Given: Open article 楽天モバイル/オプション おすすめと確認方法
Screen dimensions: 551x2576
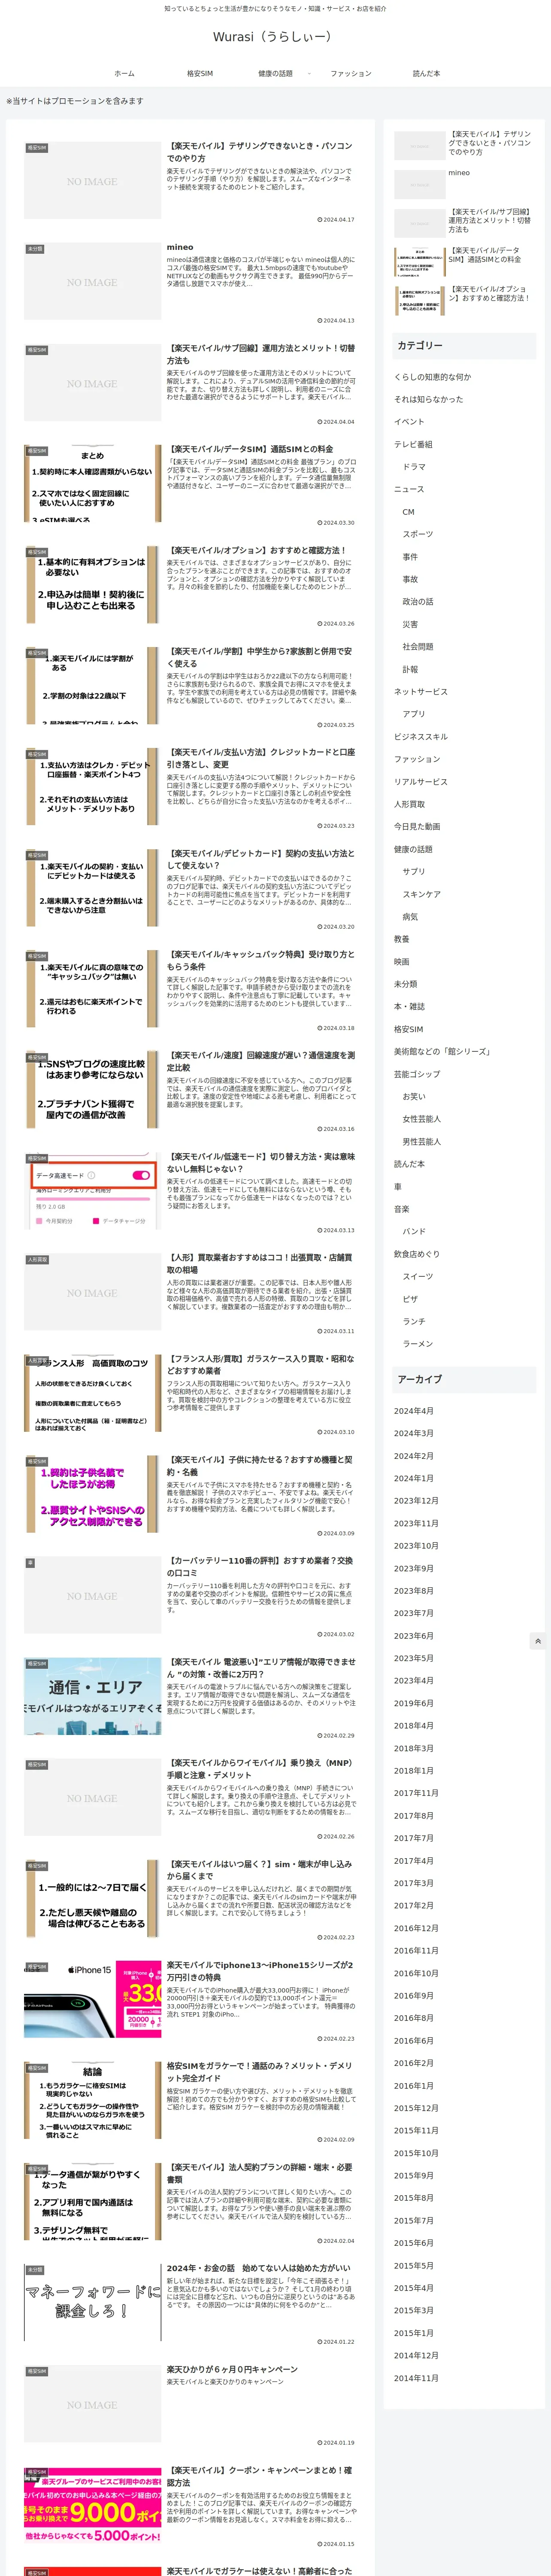Looking at the screenshot, I should click(256, 550).
